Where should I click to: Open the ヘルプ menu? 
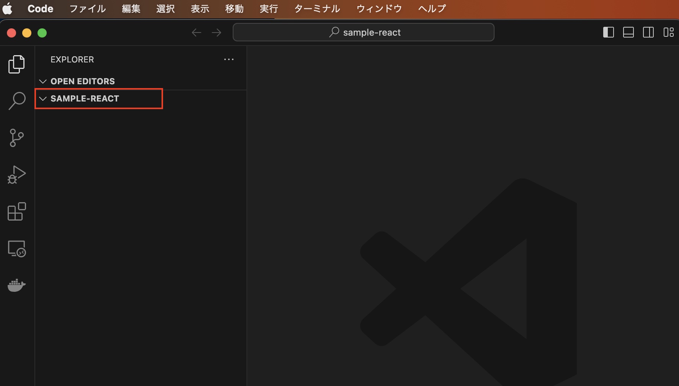point(432,8)
